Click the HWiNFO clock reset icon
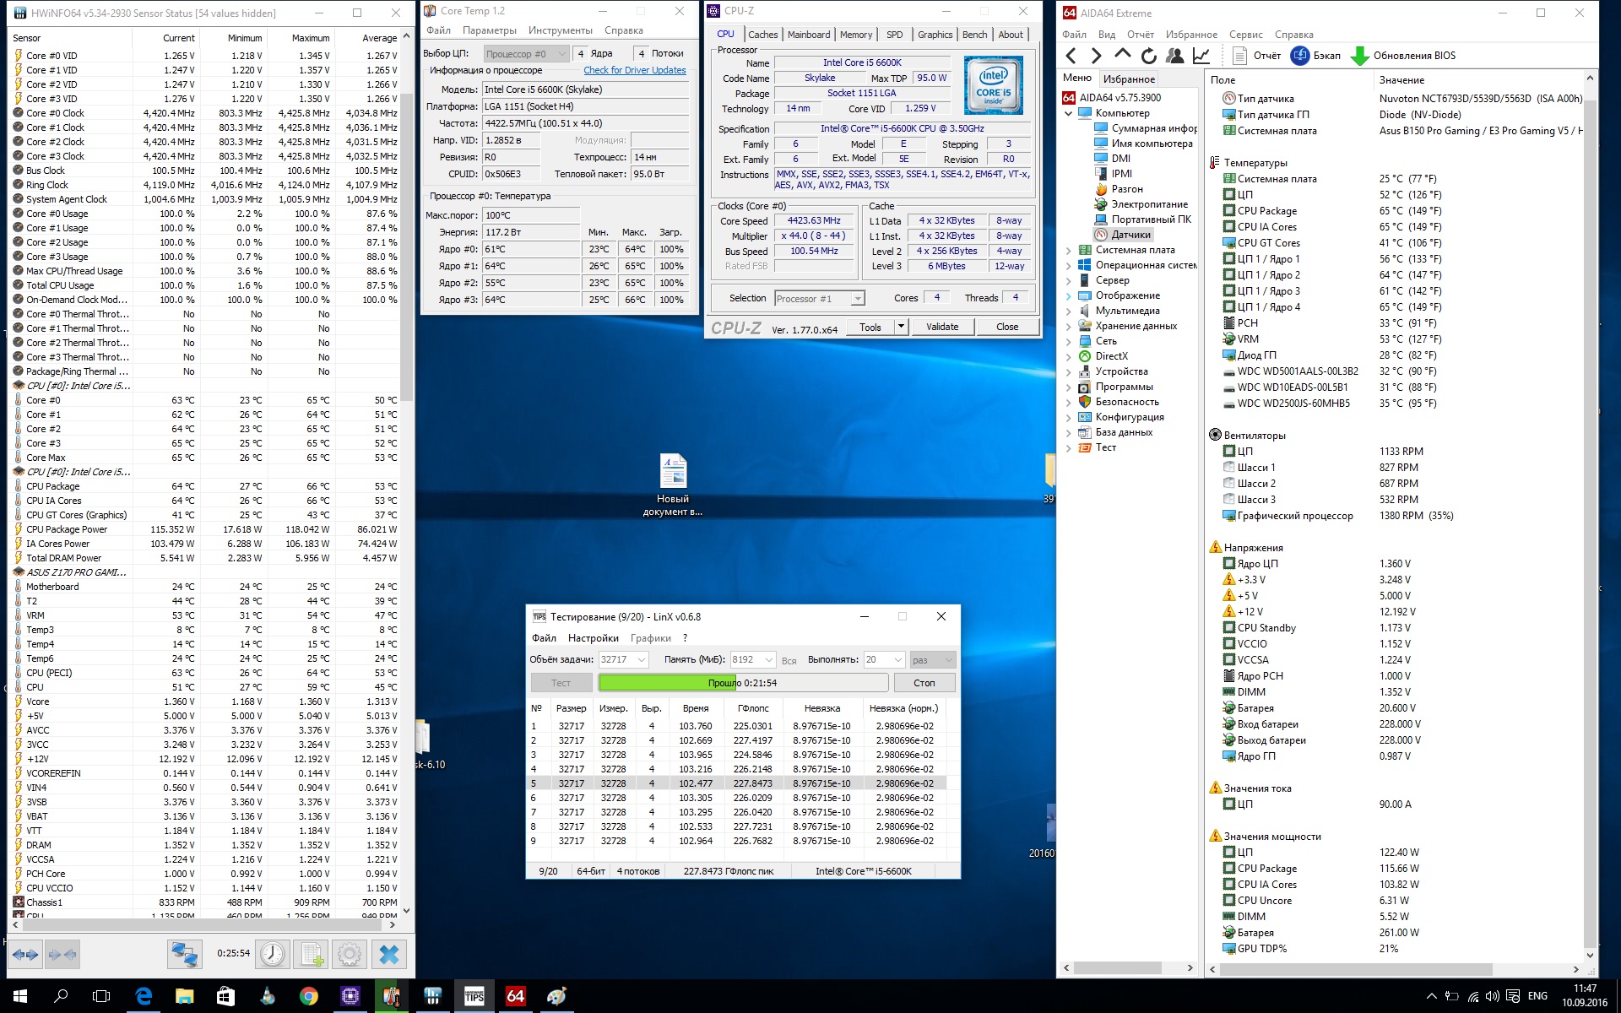The image size is (1621, 1013). coord(272,955)
